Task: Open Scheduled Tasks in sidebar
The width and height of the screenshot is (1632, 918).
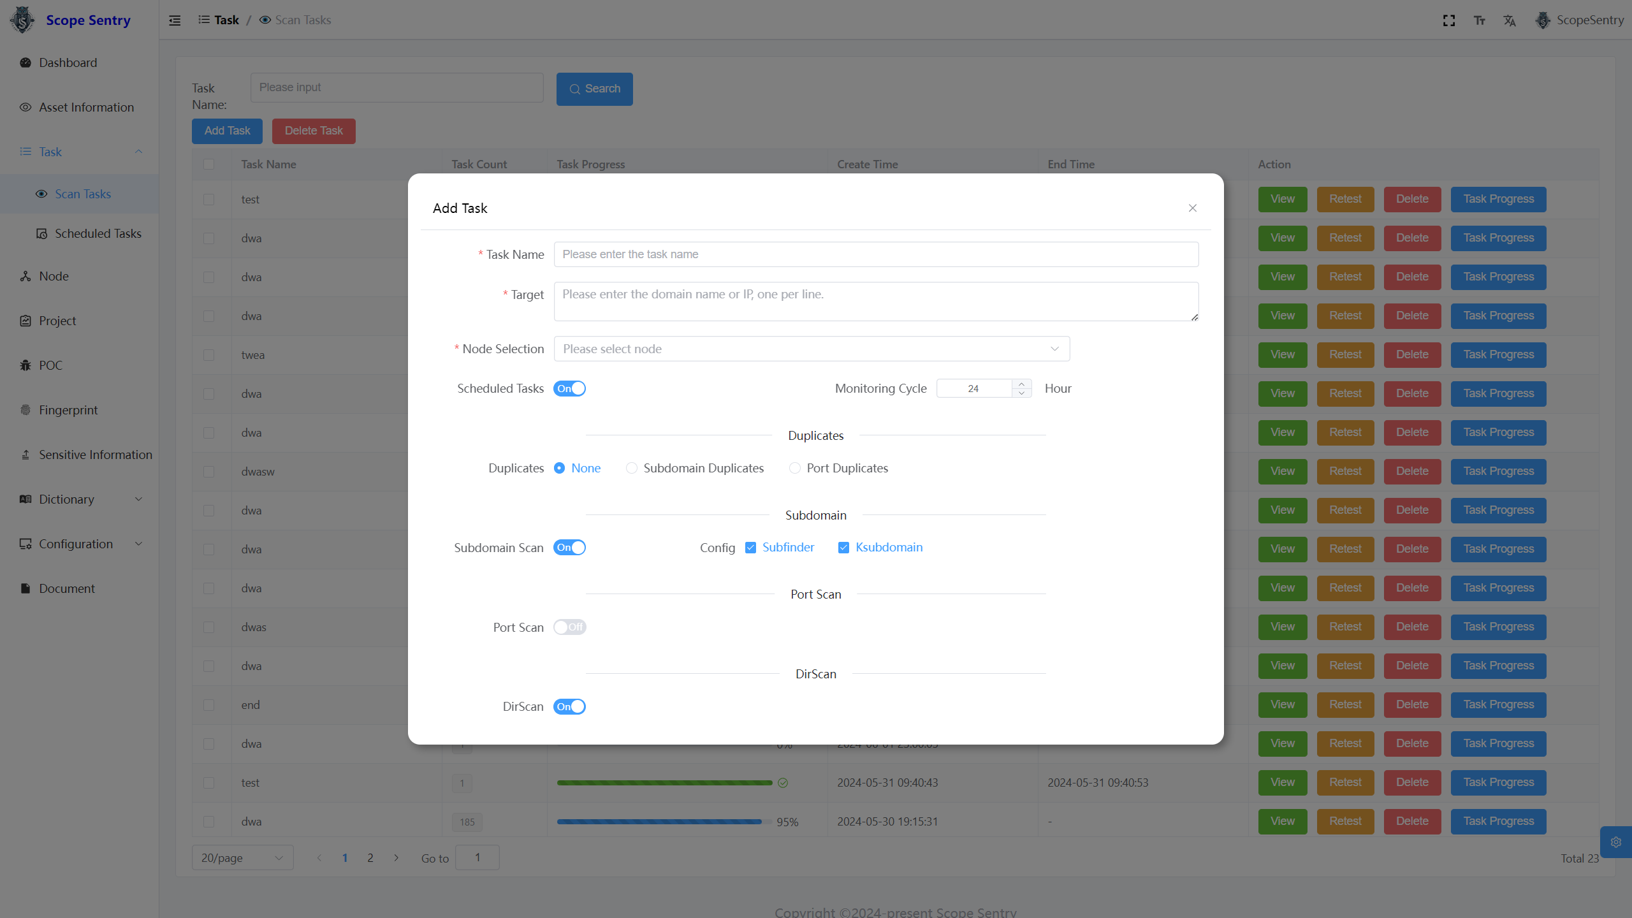Action: [x=98, y=233]
